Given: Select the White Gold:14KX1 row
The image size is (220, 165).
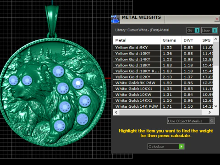Looking at the screenshot, I should click(163, 100).
